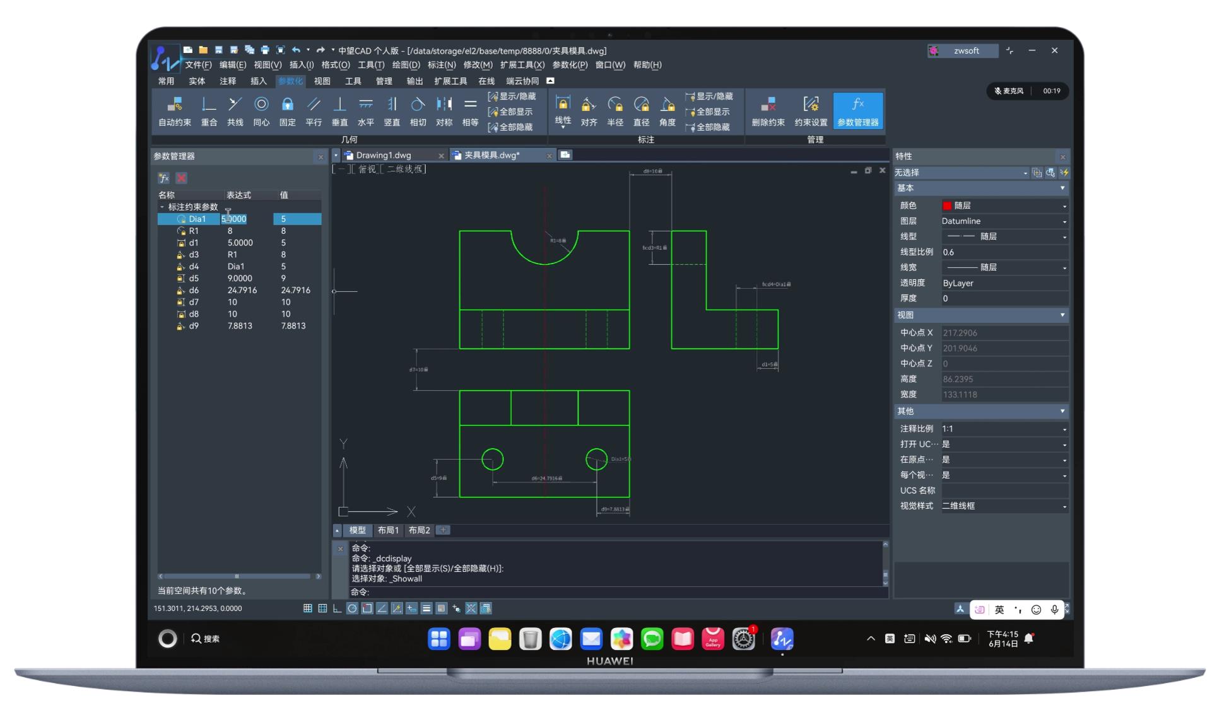The height and width of the screenshot is (727, 1217).
Task: Toggle the 参数管理器 parameter manager button
Action: pos(858,111)
